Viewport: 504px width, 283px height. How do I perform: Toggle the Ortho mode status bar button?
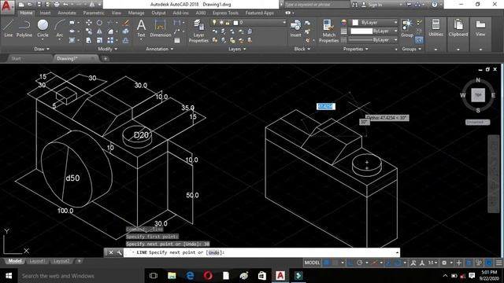[350, 263]
